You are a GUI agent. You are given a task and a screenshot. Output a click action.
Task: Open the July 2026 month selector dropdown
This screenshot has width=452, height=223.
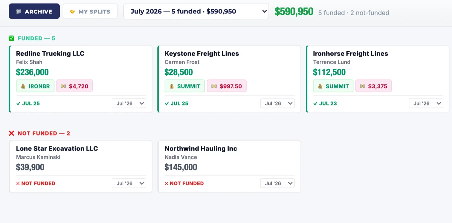coord(196,11)
